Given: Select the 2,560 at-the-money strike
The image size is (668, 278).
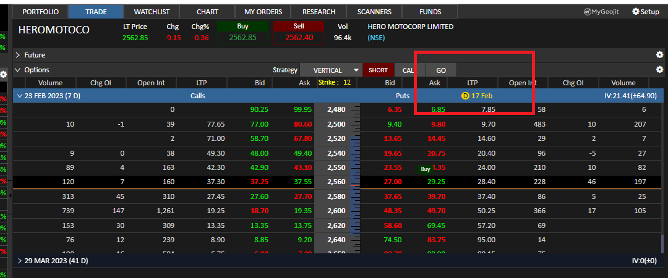Looking at the screenshot, I should (337, 182).
